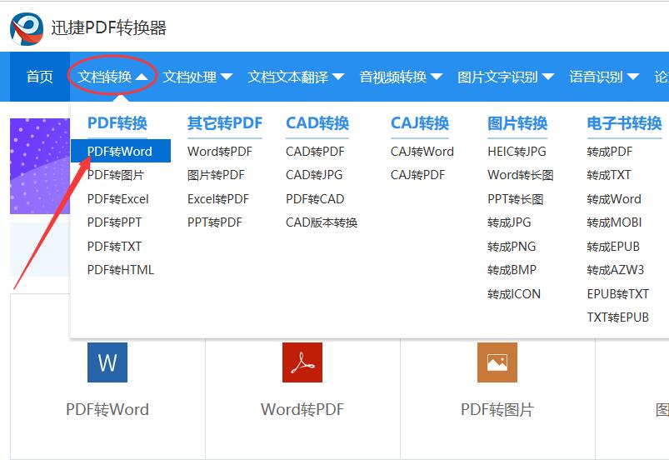Choose Excel转PDF link
Viewport: 669px width, 460px height.
click(x=218, y=199)
